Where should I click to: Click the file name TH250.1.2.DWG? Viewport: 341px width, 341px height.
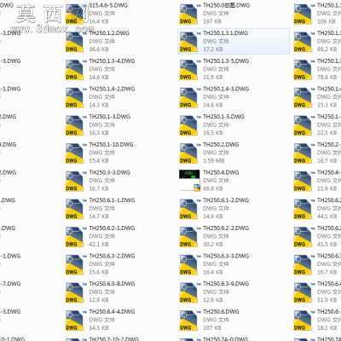[109, 33]
